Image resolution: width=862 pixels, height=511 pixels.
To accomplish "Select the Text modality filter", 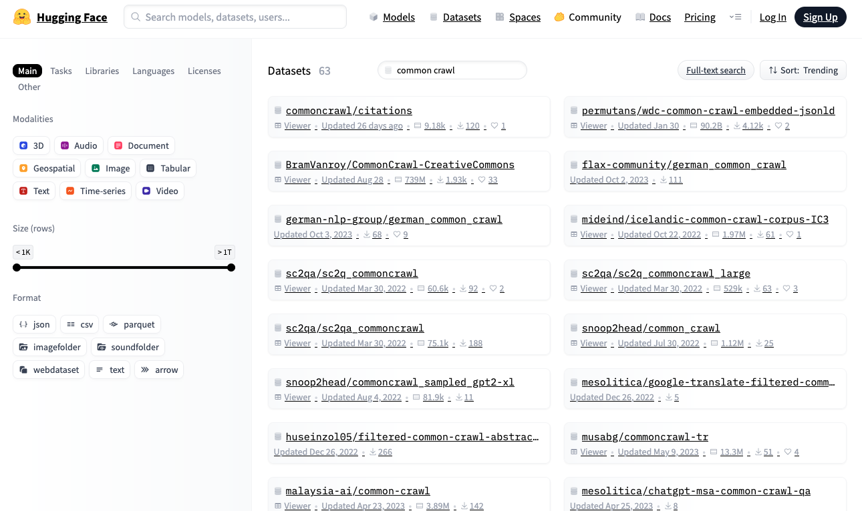I will (33, 191).
